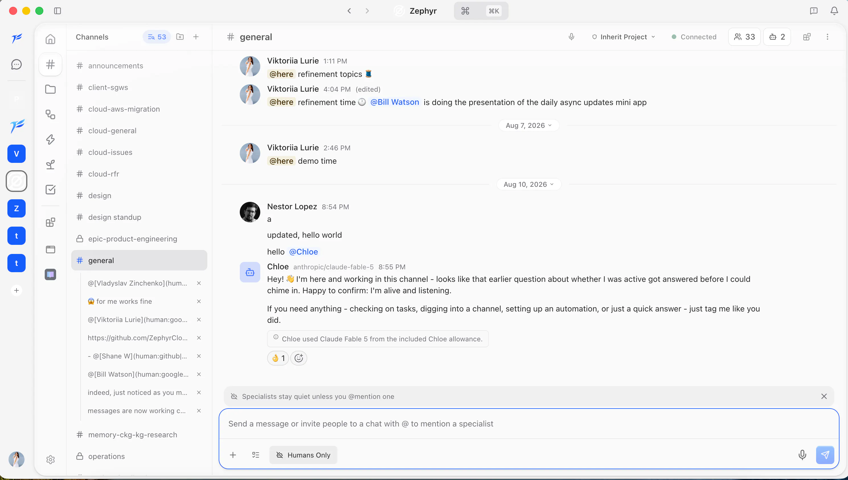Open the workflow nodes sidebar icon
The width and height of the screenshot is (848, 480).
click(x=50, y=114)
